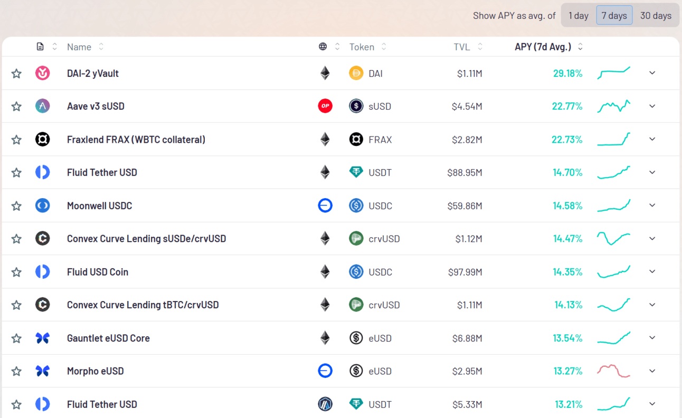Viewport: 682px width, 418px height.
Task: Select the 7 days APY average
Action: 614,15
